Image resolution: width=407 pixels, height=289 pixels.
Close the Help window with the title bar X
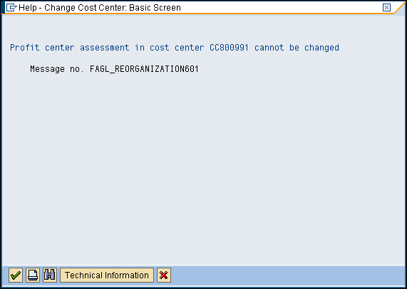[386, 8]
